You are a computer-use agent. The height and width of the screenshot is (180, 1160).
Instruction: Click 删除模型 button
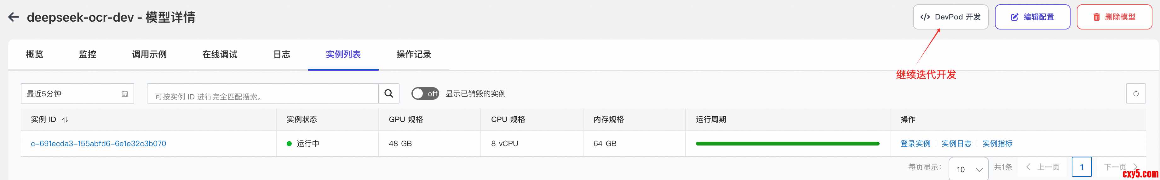(1114, 17)
